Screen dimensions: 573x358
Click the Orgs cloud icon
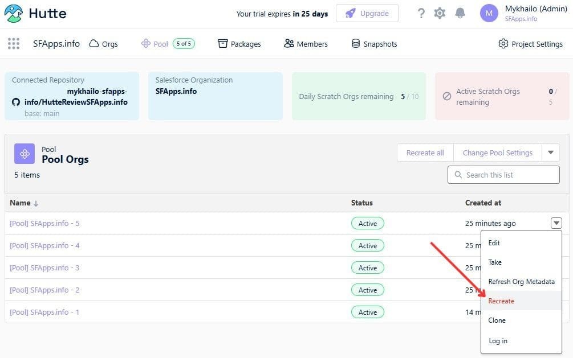point(94,43)
